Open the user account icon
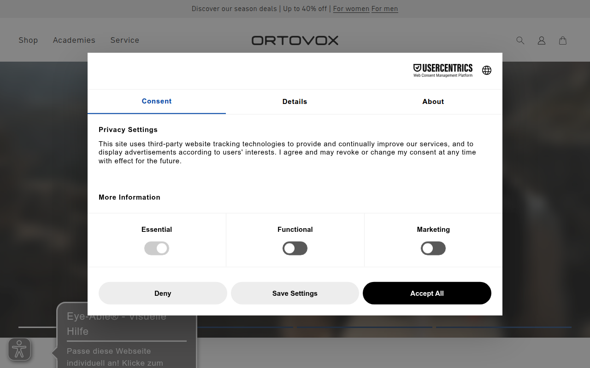Image resolution: width=590 pixels, height=368 pixels. (542, 40)
